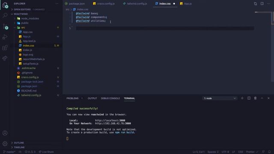This screenshot has width=274, height=154.
Task: Open the Extensions view icon
Action: tap(5, 47)
